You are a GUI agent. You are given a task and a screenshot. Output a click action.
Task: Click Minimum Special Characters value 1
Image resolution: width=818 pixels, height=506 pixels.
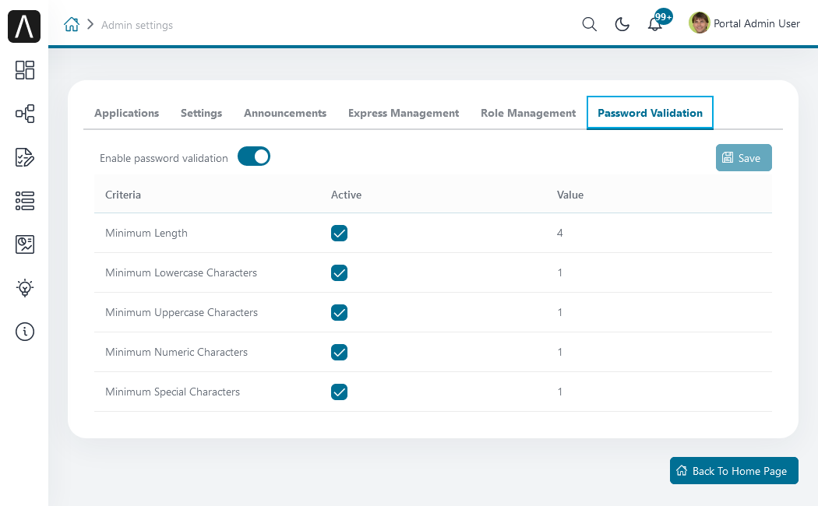(x=560, y=392)
